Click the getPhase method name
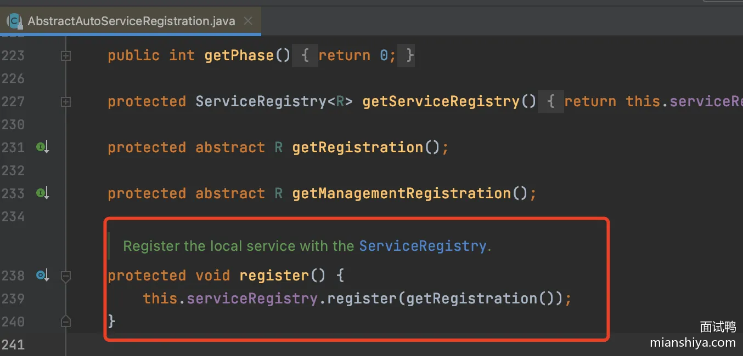Viewport: 743px width, 356px height. coord(239,55)
